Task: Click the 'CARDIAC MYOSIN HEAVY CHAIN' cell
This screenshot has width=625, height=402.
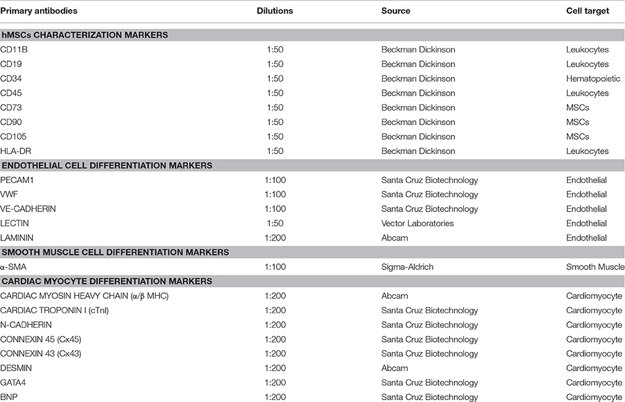Action: pos(85,296)
